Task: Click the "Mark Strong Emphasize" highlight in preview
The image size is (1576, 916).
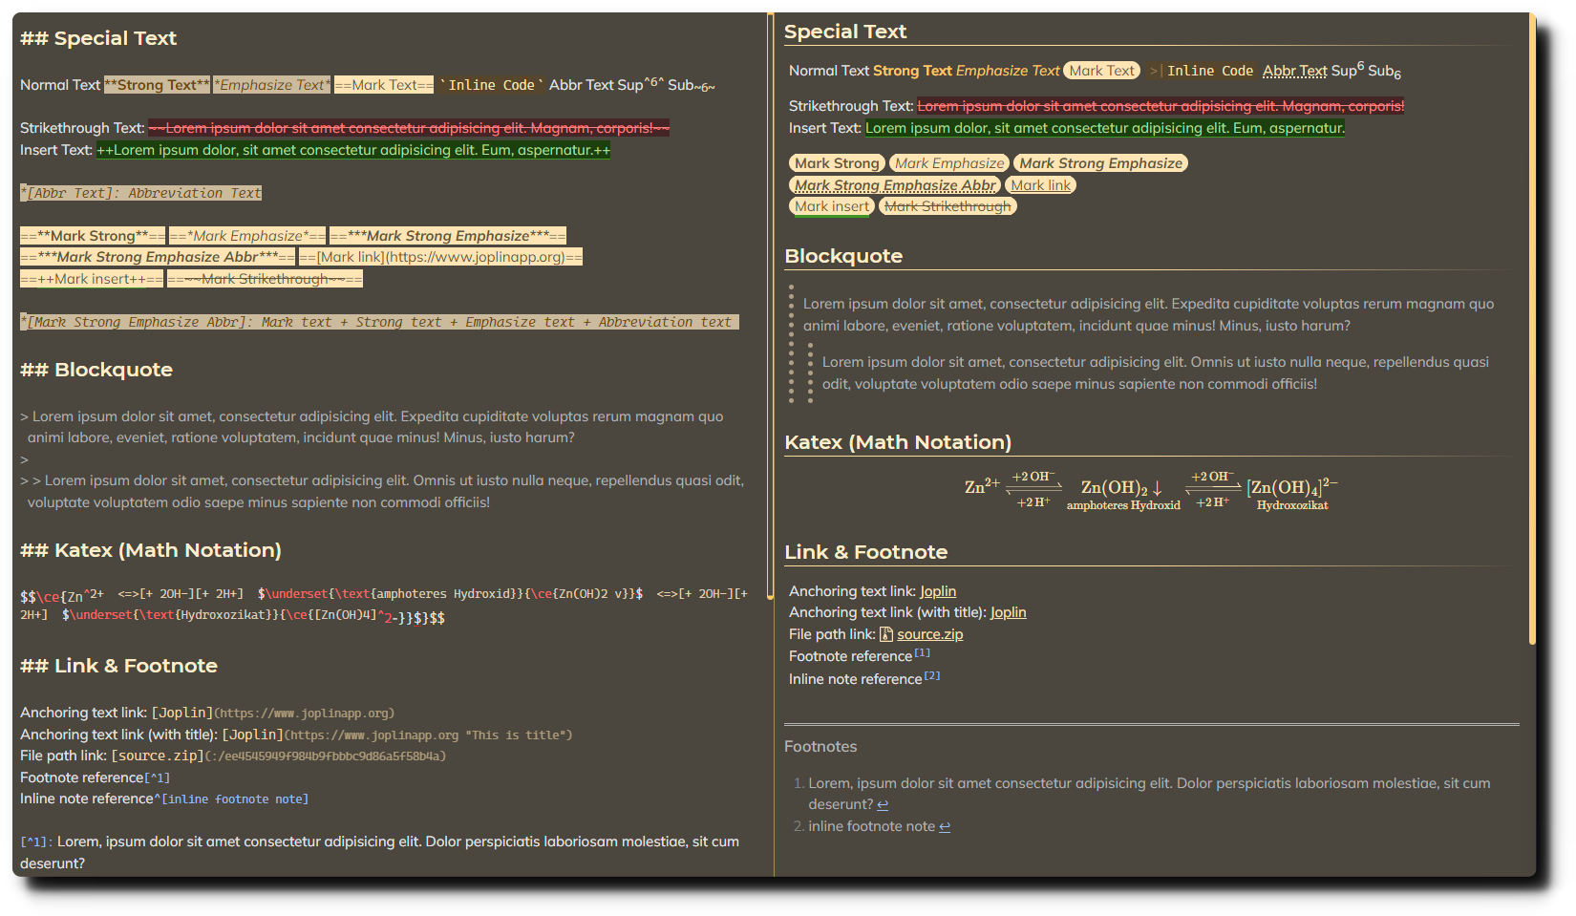Action: click(x=1100, y=163)
